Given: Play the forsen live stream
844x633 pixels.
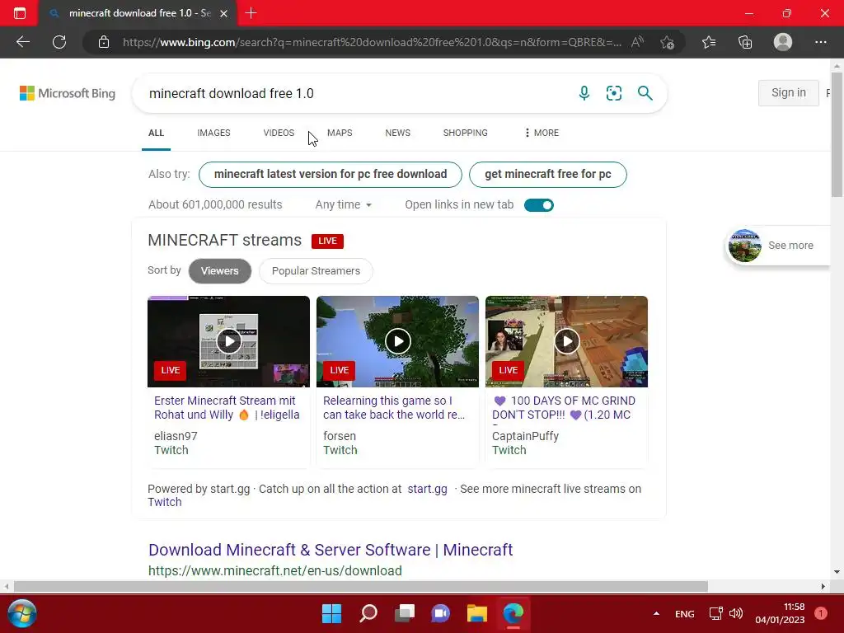Looking at the screenshot, I should pyautogui.click(x=398, y=341).
